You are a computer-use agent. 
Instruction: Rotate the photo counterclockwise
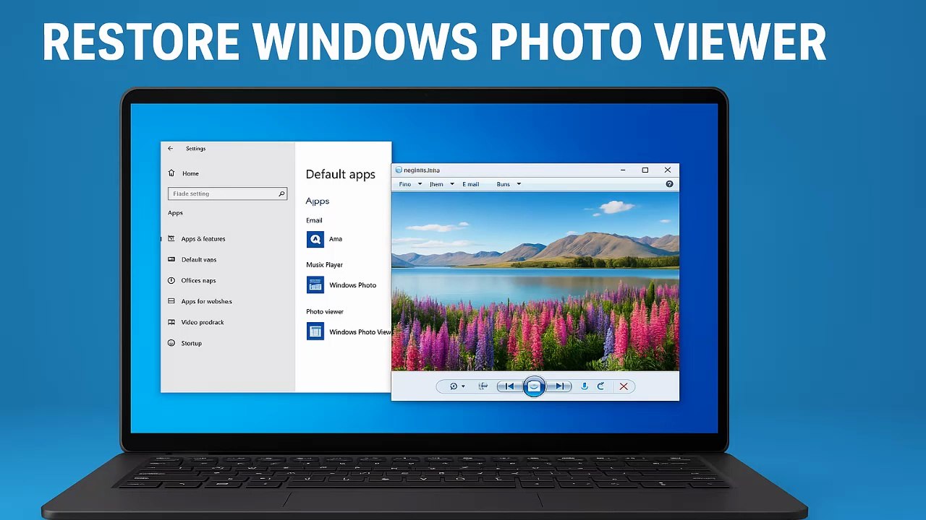(x=585, y=386)
